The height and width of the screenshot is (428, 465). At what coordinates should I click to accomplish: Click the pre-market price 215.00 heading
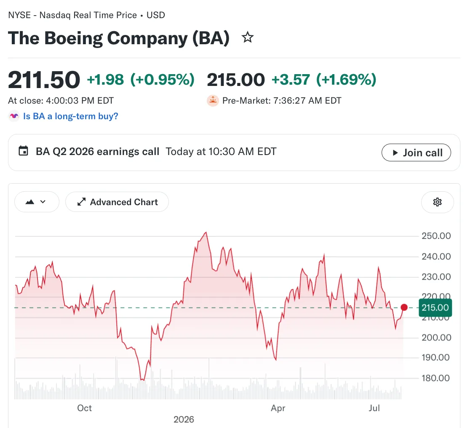click(236, 80)
